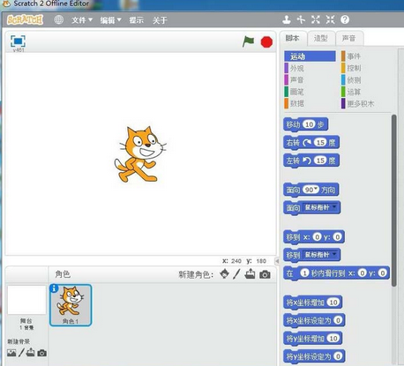Select the shrink sprite tool
The width and height of the screenshot is (404, 366).
tap(330, 20)
